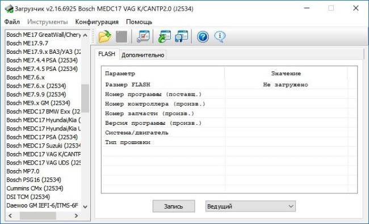Image resolution: width=369 pixels, height=224 pixels.
Task: Click the Тип прошивки row
Action: (x=229, y=142)
